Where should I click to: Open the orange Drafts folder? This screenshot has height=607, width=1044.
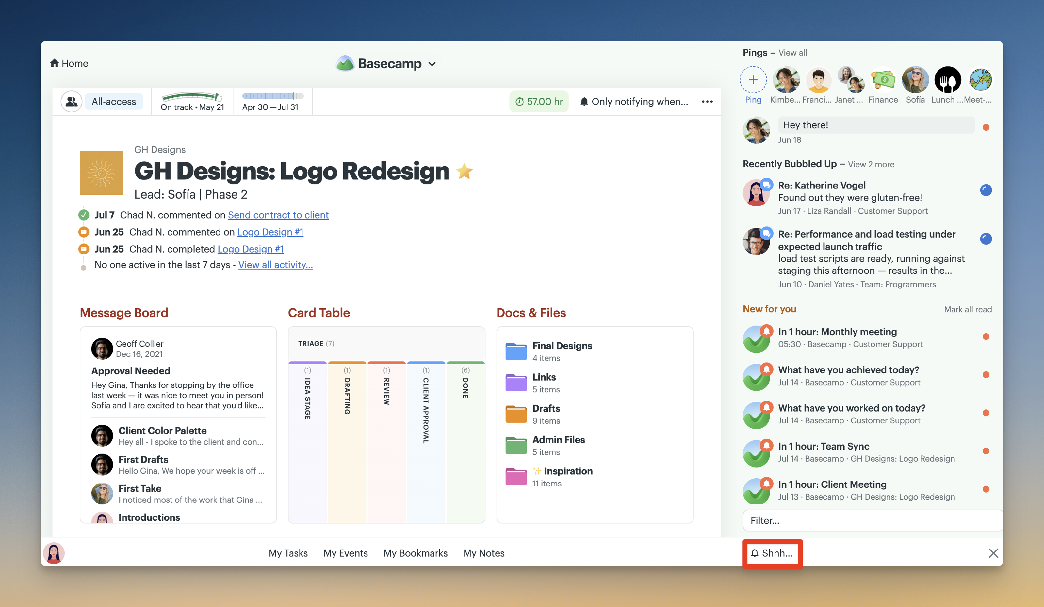coord(516,414)
